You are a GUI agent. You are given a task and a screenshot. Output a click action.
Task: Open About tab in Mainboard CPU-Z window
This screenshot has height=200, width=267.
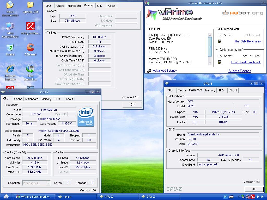pos(233,90)
